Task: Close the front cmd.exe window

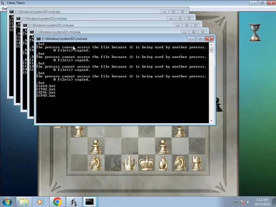Action: 209,39
